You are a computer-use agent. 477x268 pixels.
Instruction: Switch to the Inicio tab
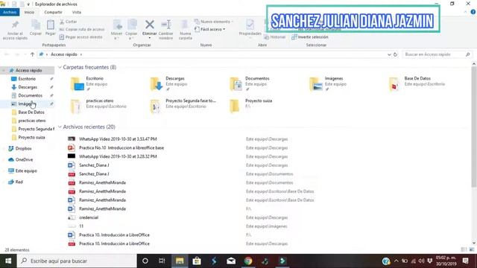[29, 12]
